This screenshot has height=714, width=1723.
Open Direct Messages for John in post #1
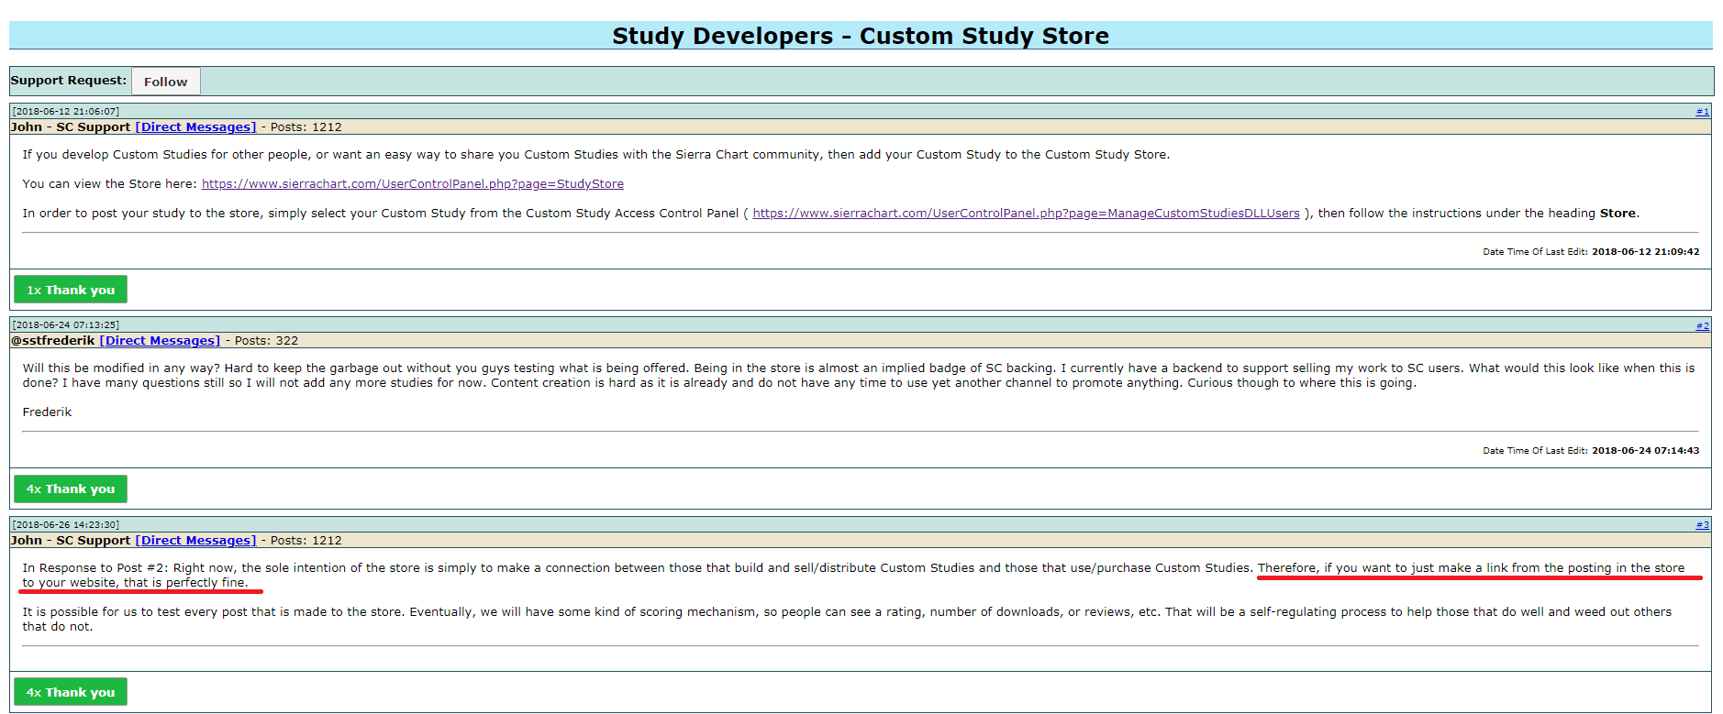pos(195,127)
